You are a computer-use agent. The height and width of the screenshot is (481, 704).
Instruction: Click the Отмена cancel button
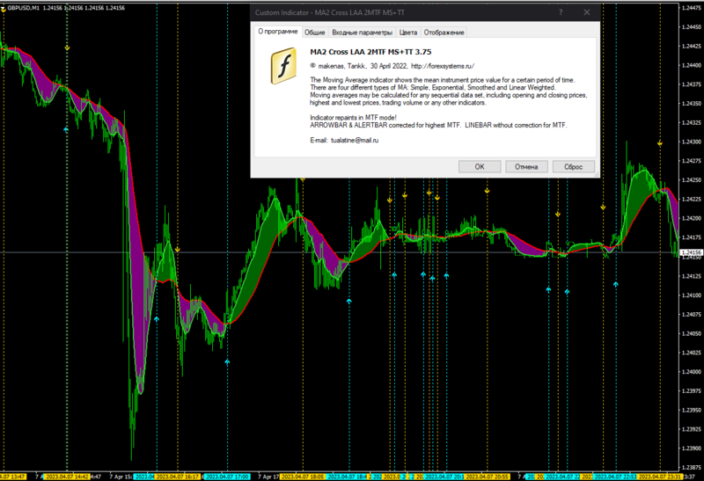click(x=526, y=166)
